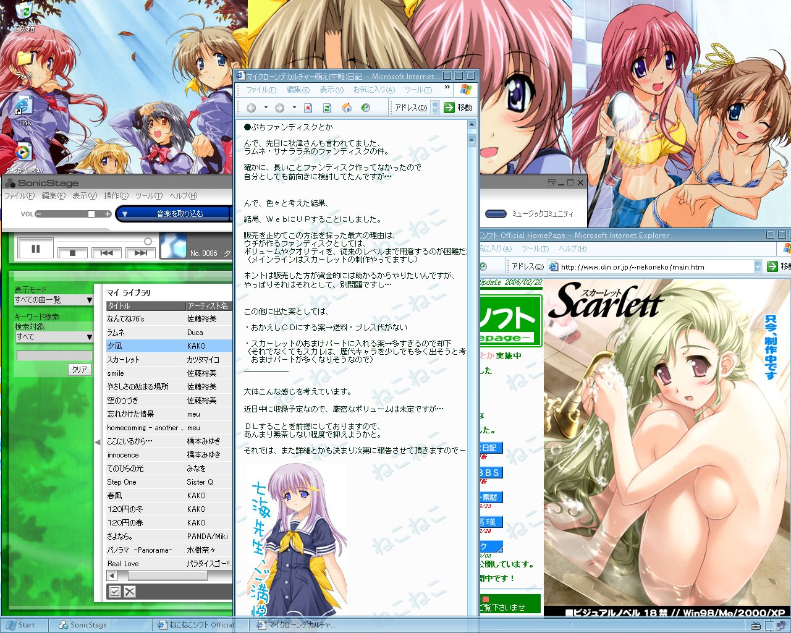
Task: Click the SonicStage volume slider
Action: click(x=73, y=214)
